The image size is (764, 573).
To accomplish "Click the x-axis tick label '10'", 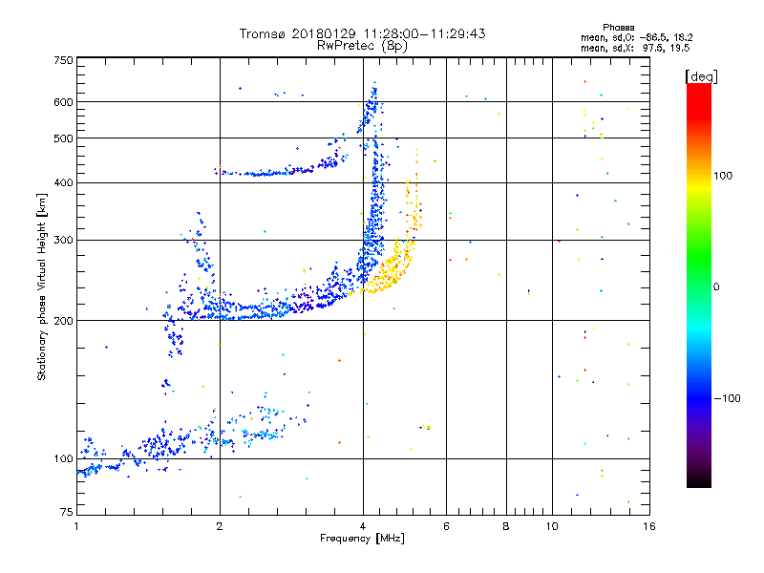I will click(x=552, y=526).
